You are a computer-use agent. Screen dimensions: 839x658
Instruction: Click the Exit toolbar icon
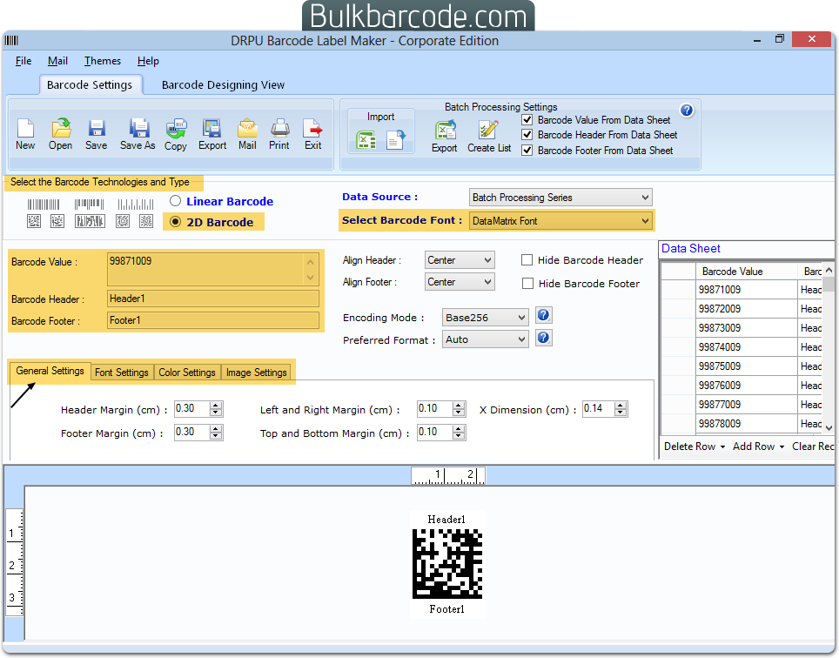tap(312, 129)
